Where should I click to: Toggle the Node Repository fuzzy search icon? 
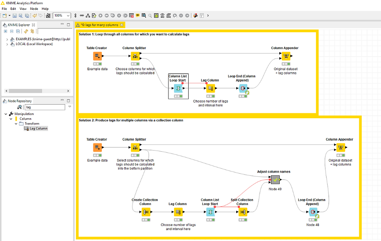click(19, 107)
